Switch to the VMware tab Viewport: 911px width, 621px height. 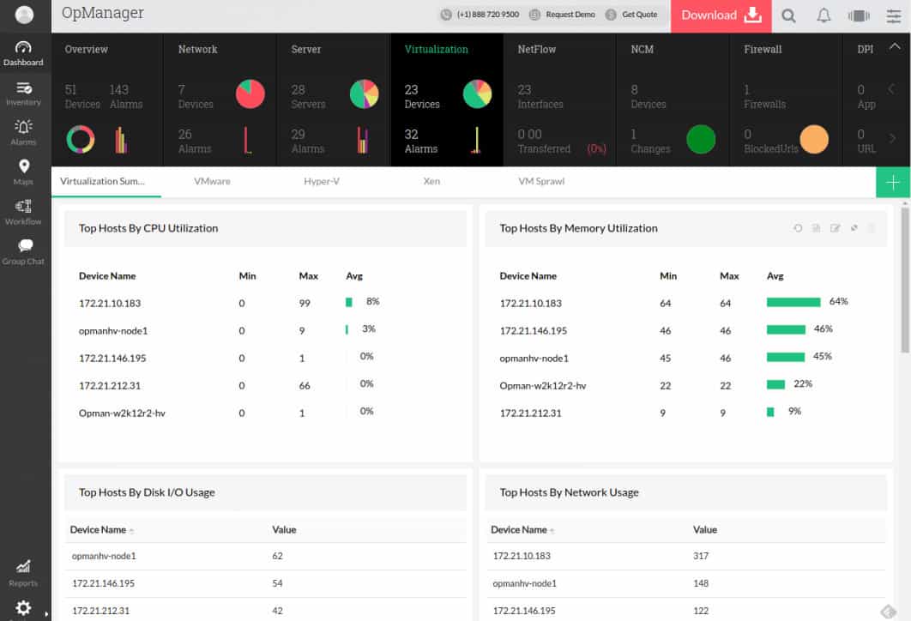point(212,181)
